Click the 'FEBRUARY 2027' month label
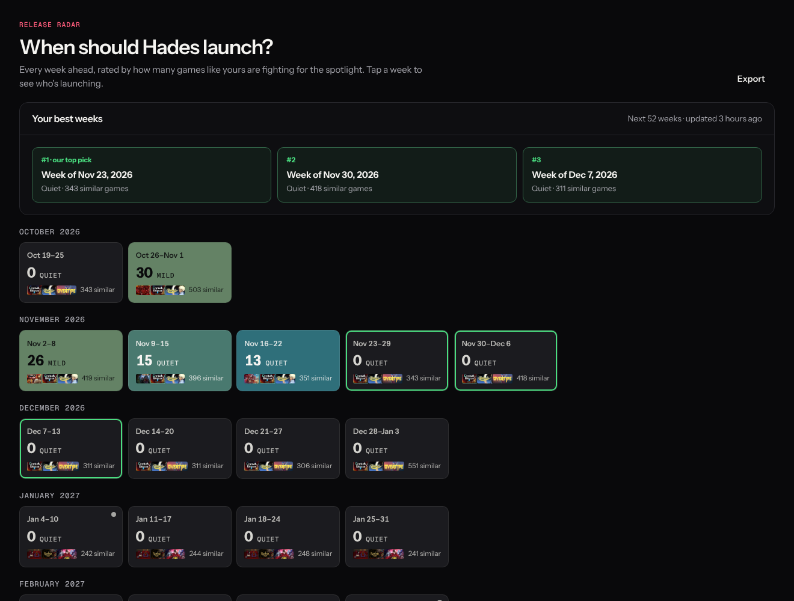Screen dimensions: 794x601 tap(52, 584)
